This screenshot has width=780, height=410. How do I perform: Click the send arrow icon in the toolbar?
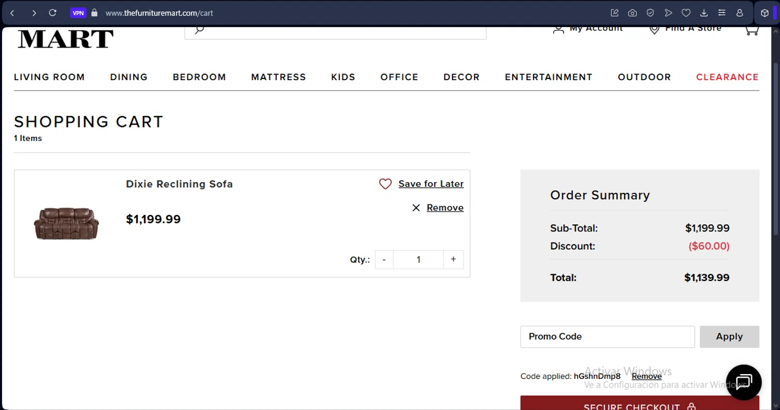click(668, 13)
